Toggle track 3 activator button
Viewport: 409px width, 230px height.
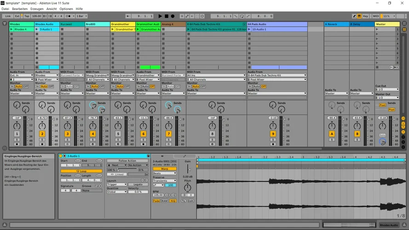[68, 134]
